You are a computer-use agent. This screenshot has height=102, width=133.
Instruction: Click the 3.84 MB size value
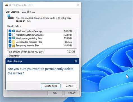pyautogui.click(x=67, y=46)
